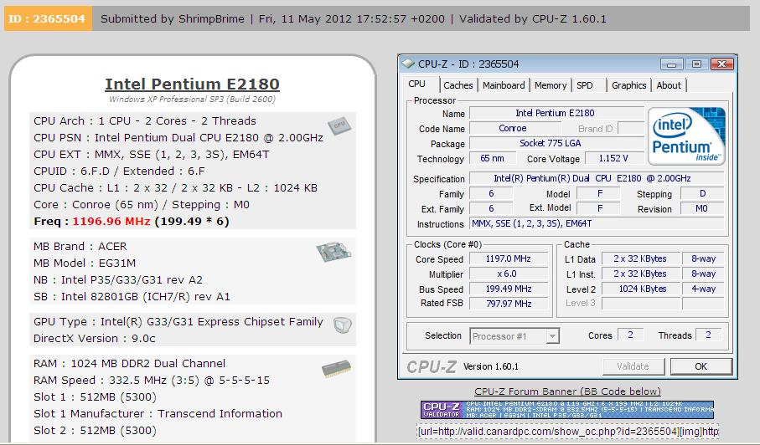Click the Cores count value box
Viewport: 760px width, 445px height.
(x=631, y=335)
